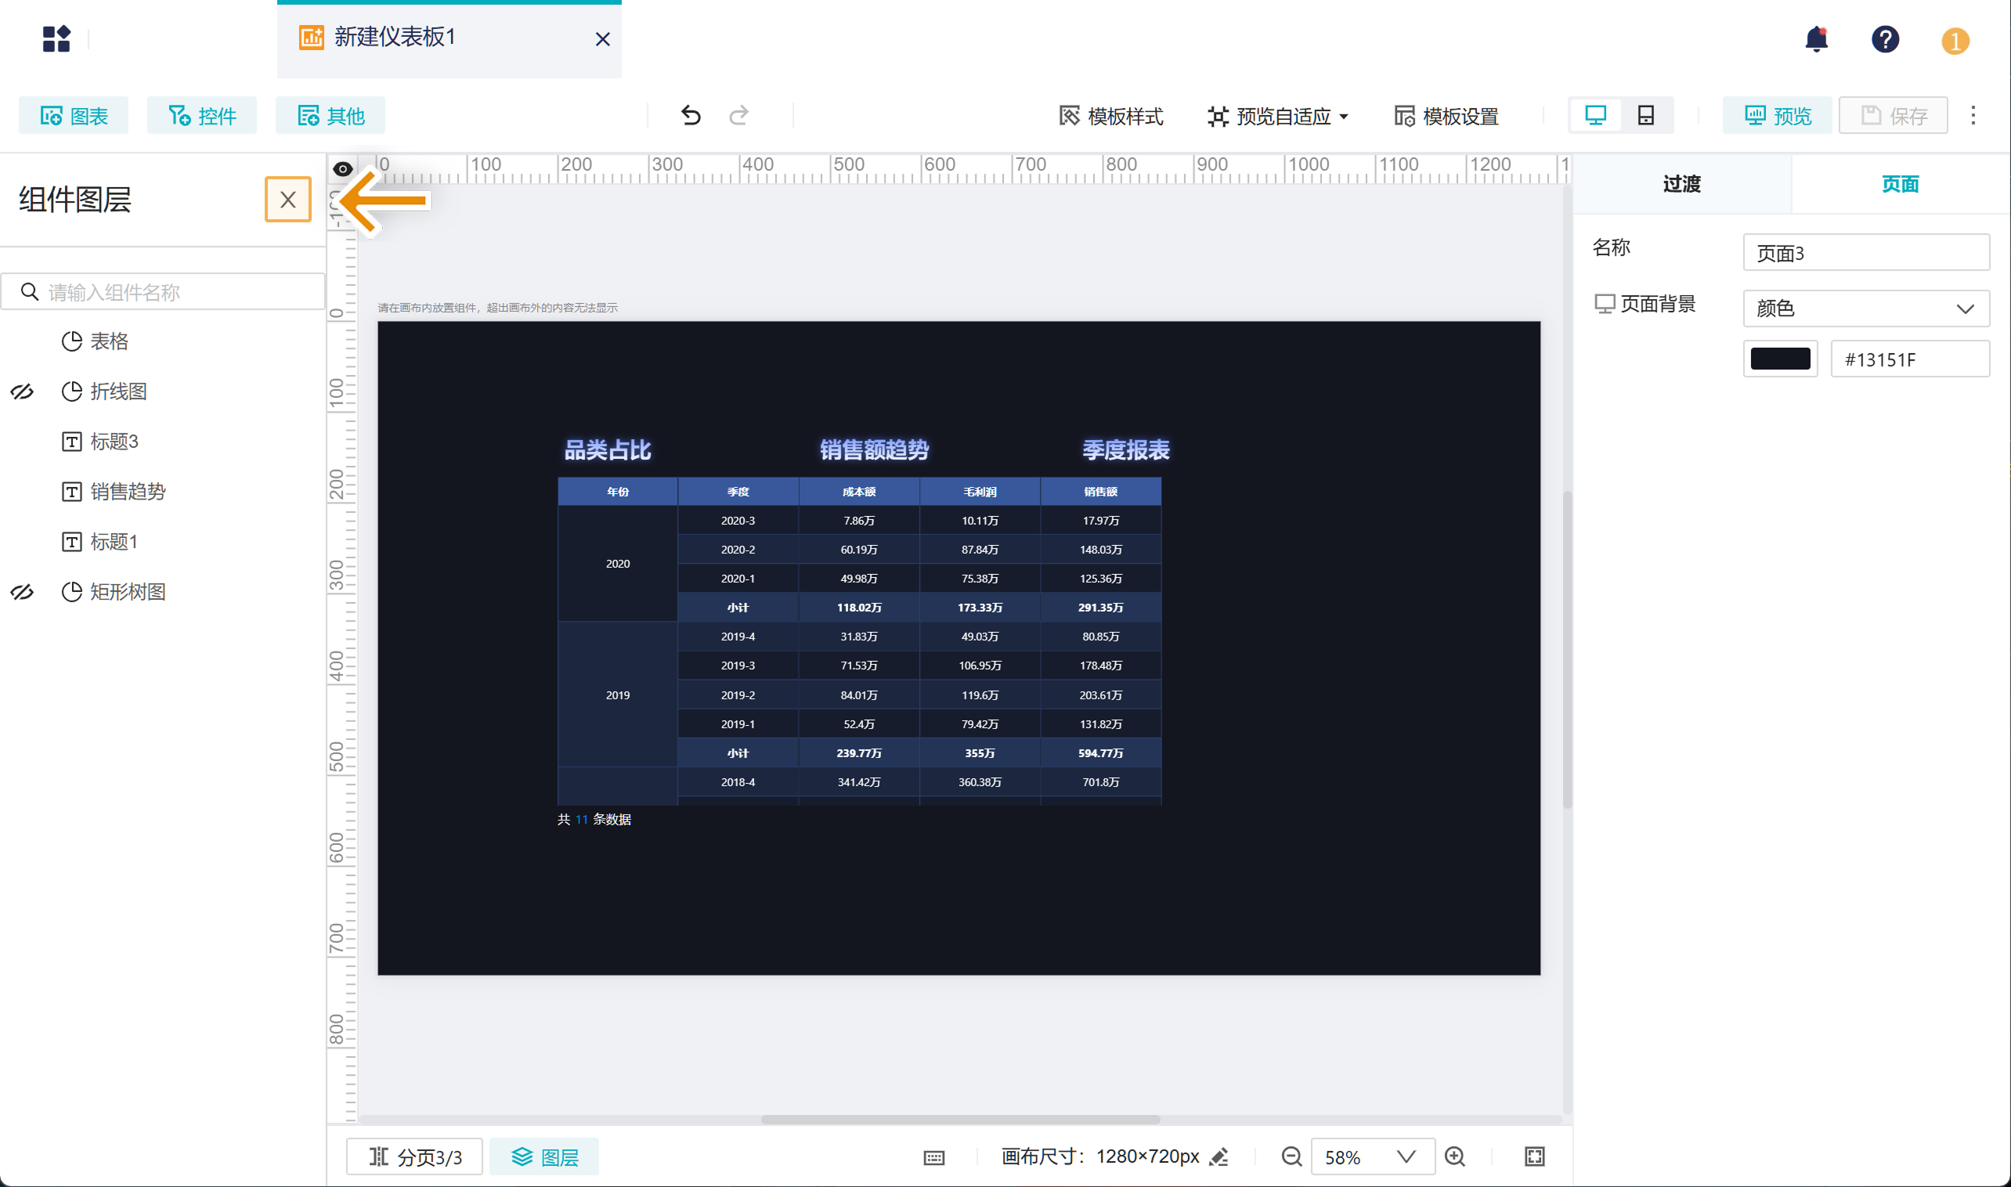
Task: Show the hidden 折线图 layer
Action: coord(22,392)
